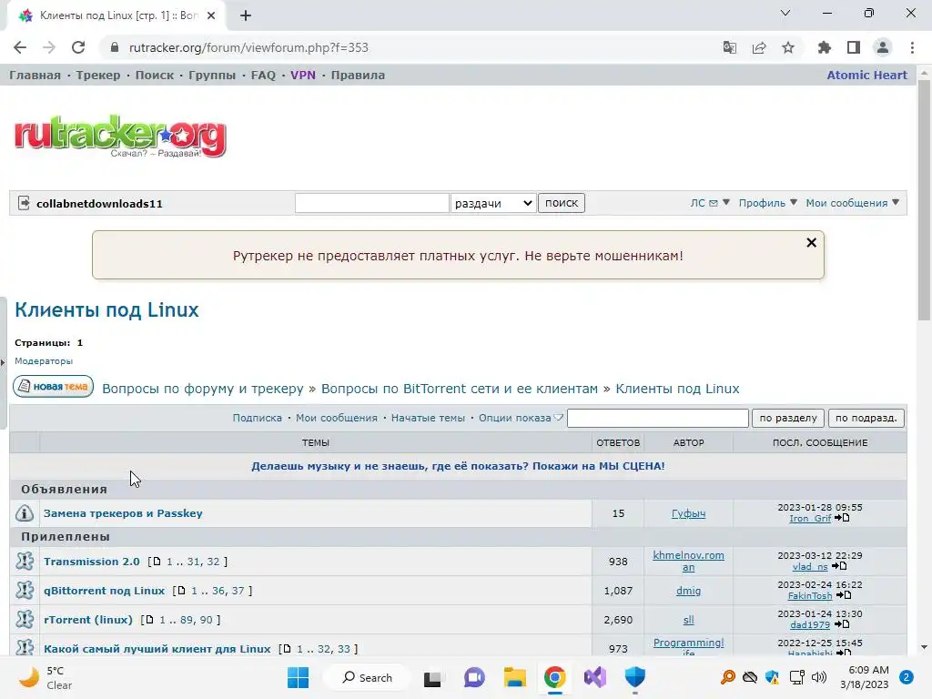932x699 pixels.
Task: Open Поиск in the top navigation
Action: click(155, 75)
